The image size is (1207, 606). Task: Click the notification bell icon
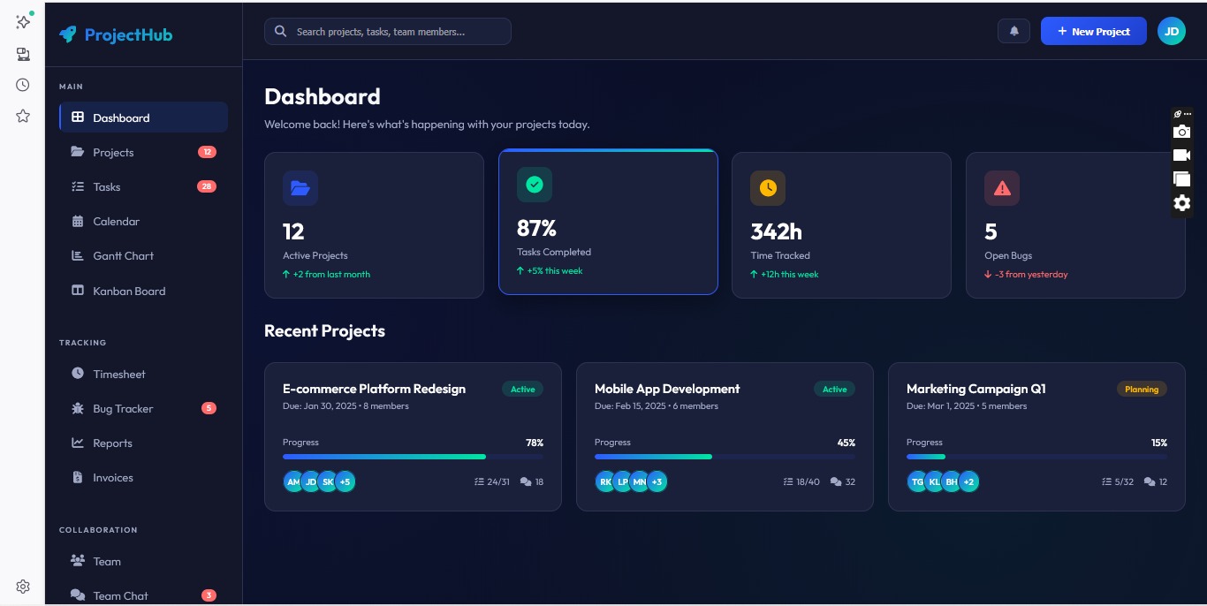(x=1013, y=31)
